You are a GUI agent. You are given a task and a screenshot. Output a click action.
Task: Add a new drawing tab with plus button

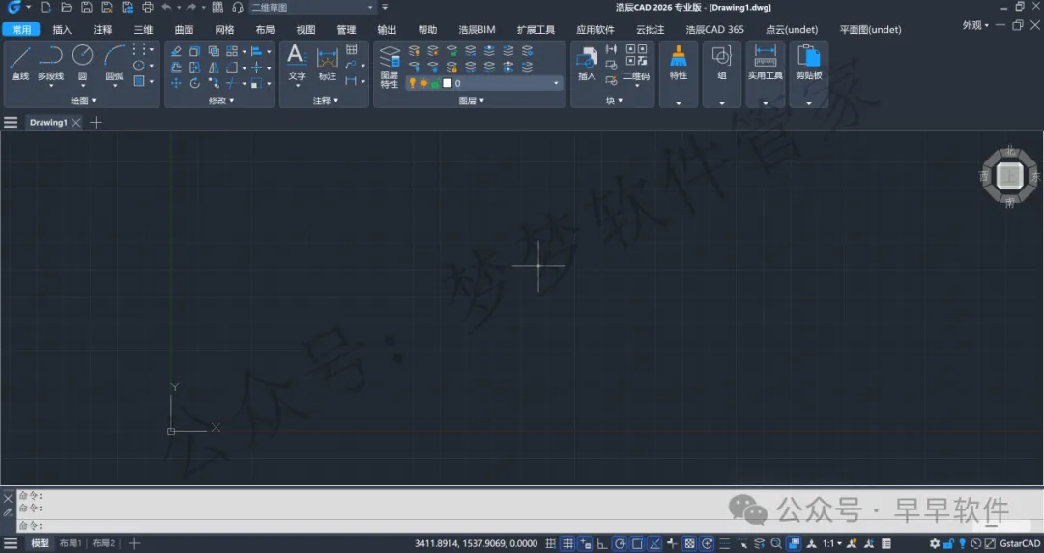(96, 123)
